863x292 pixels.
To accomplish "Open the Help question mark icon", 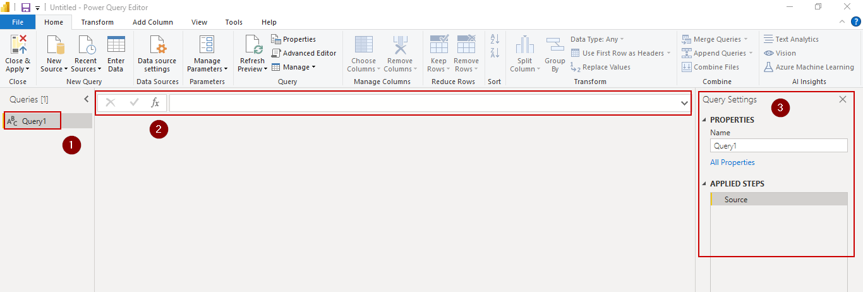I will point(856,21).
